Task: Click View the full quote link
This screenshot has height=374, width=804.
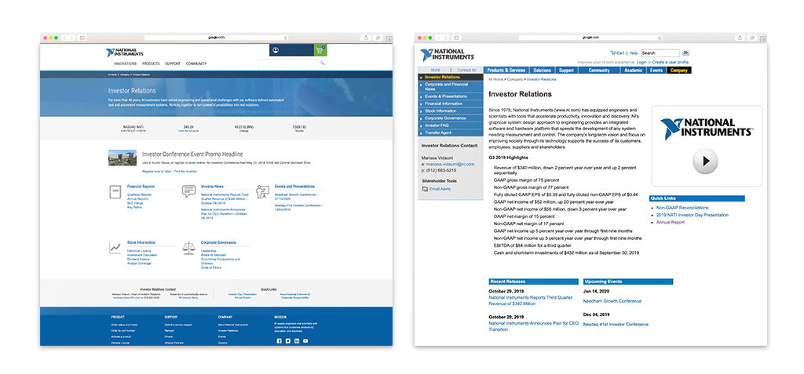Action: pyautogui.click(x=187, y=131)
